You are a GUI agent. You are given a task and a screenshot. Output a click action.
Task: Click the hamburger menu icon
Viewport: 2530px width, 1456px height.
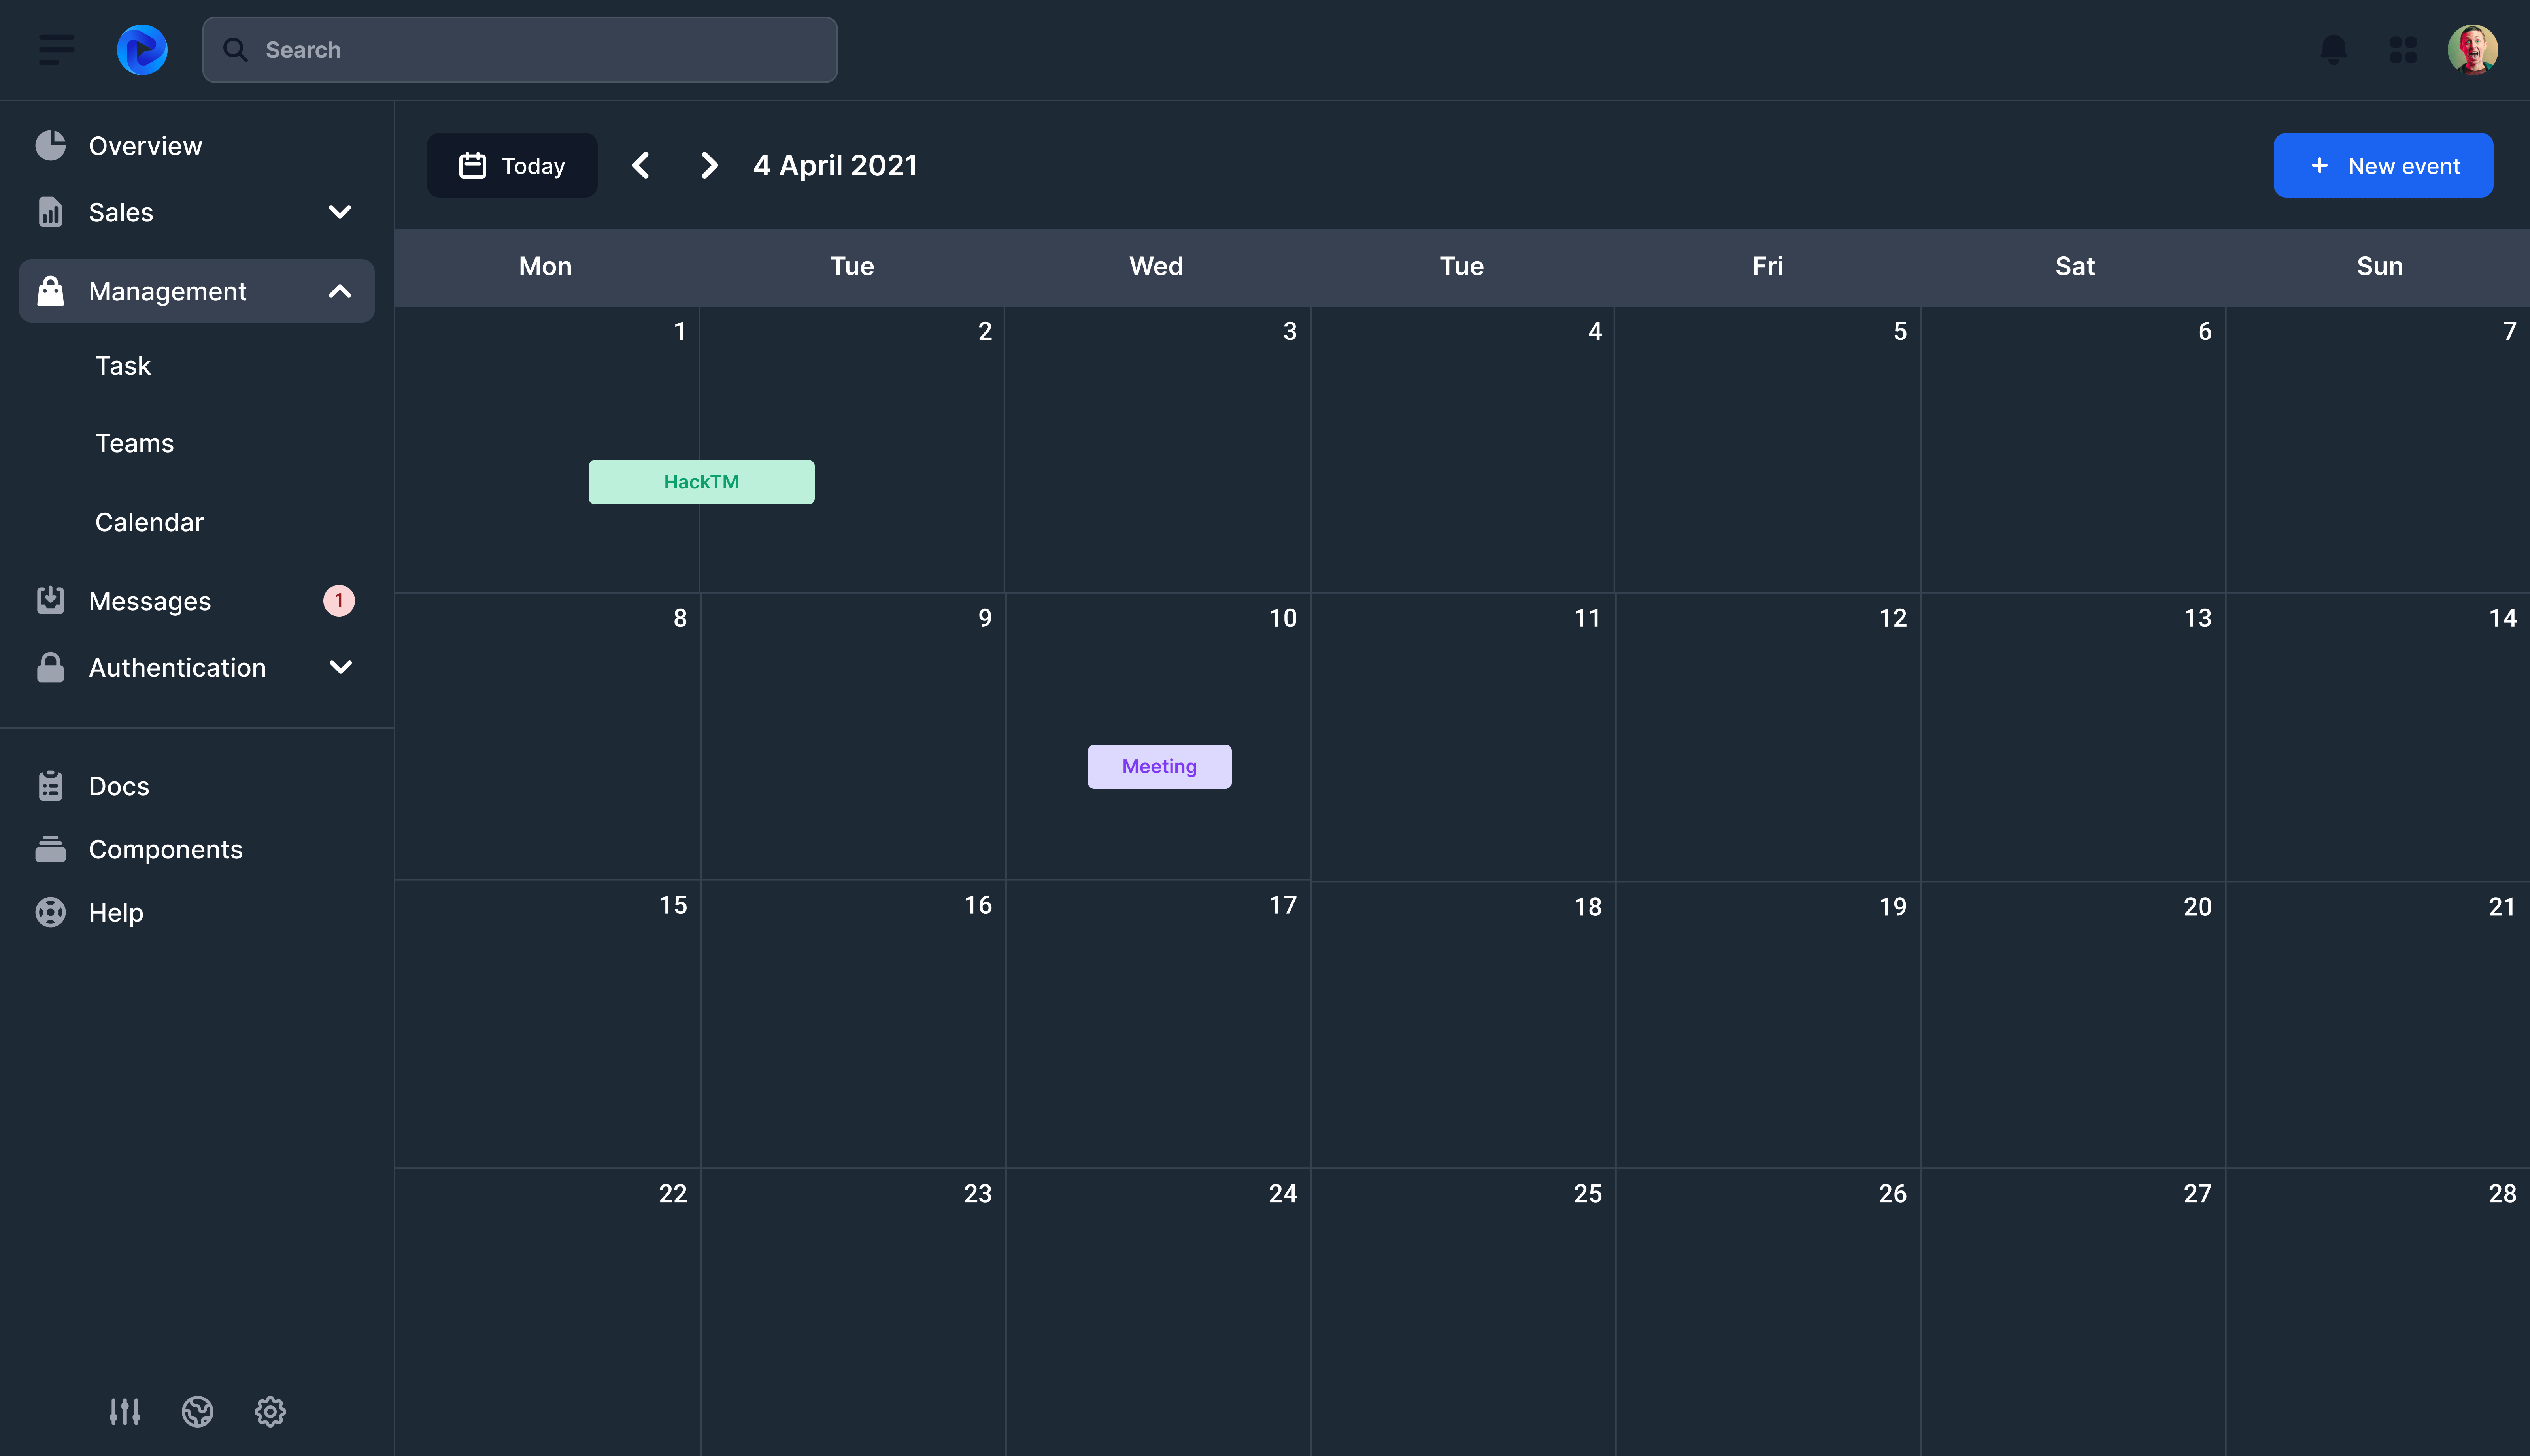56,49
